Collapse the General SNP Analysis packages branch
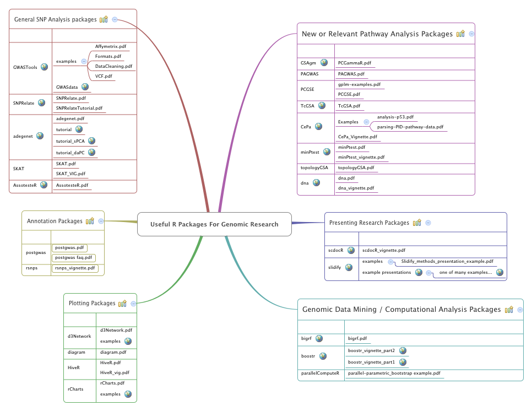The image size is (532, 411). pyautogui.click(x=115, y=19)
